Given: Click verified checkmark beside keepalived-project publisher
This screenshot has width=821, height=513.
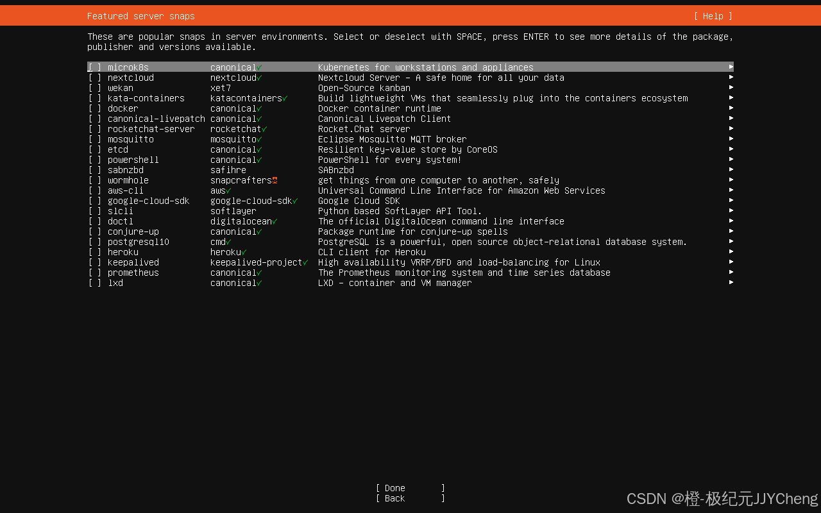Looking at the screenshot, I should (x=305, y=262).
